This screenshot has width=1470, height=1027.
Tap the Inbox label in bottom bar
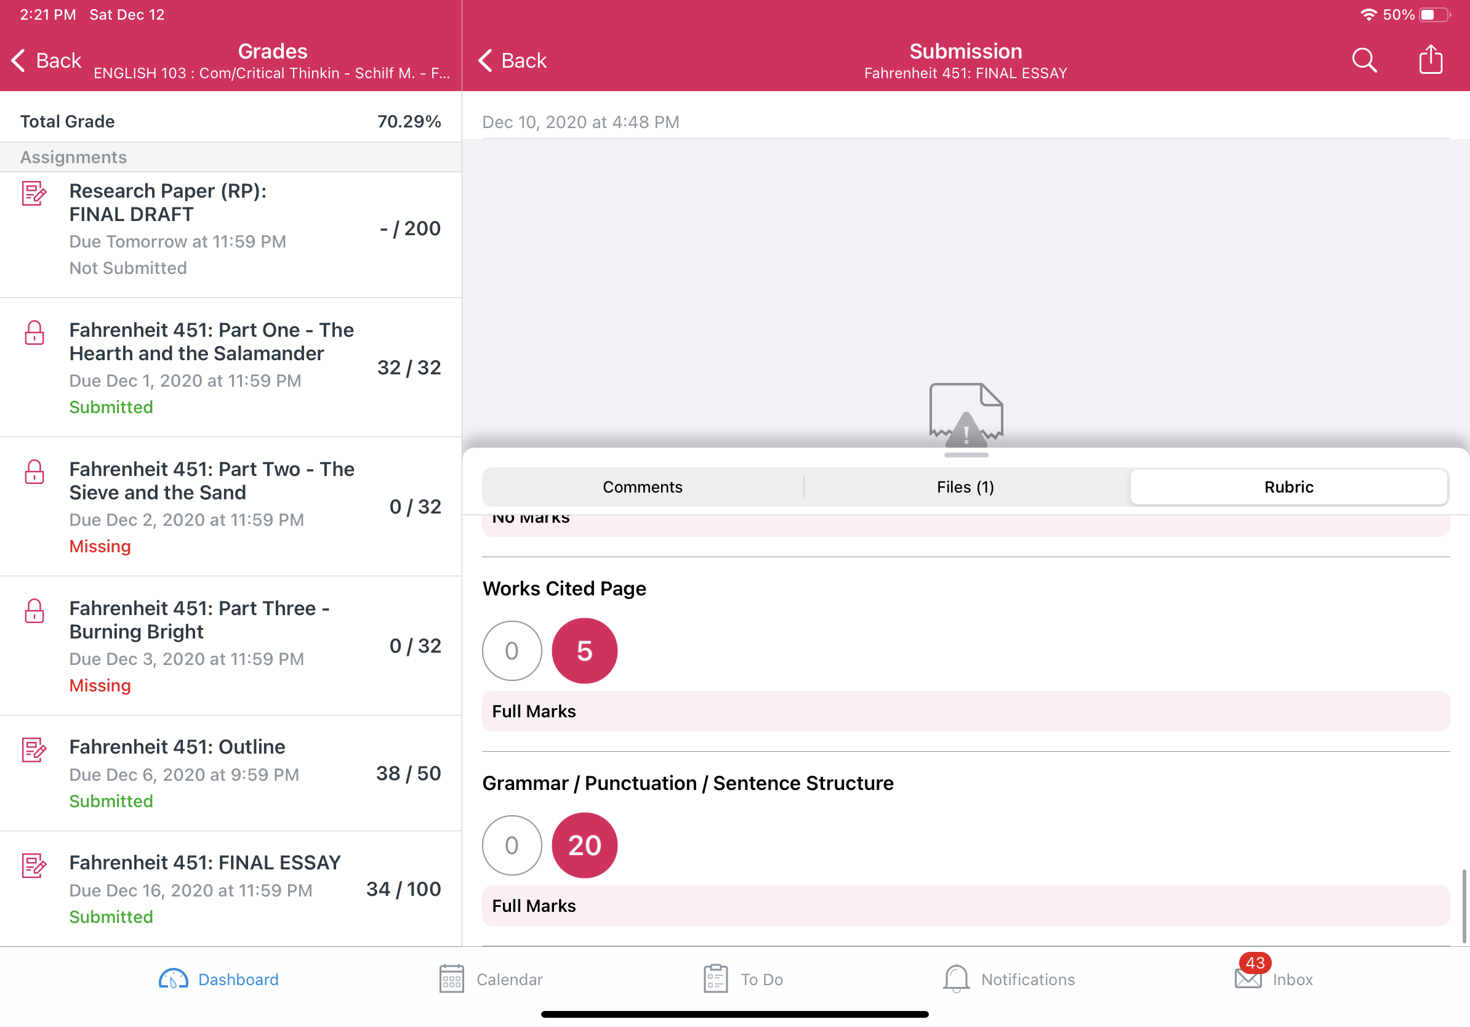coord(1293,980)
